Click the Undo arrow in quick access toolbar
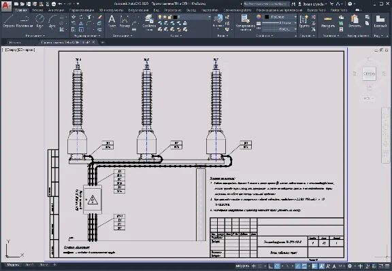This screenshot has height=271, width=392. click(x=60, y=4)
